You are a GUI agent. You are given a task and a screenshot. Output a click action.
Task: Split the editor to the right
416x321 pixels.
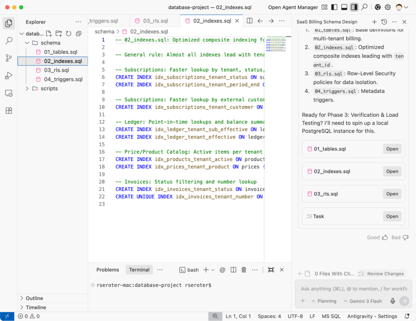pos(250,21)
